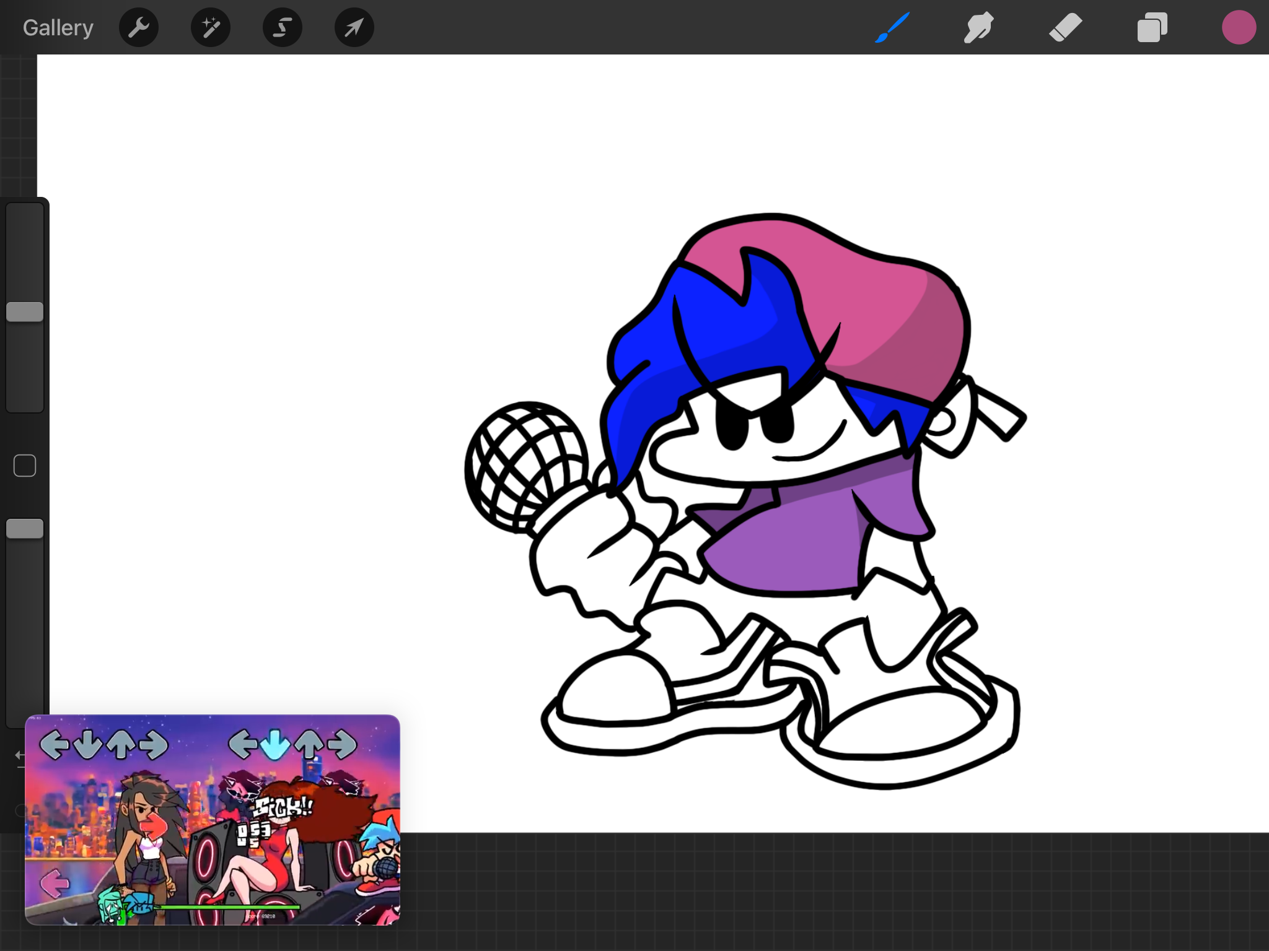Open the Actions wrench menu
The image size is (1269, 951).
[x=139, y=27]
